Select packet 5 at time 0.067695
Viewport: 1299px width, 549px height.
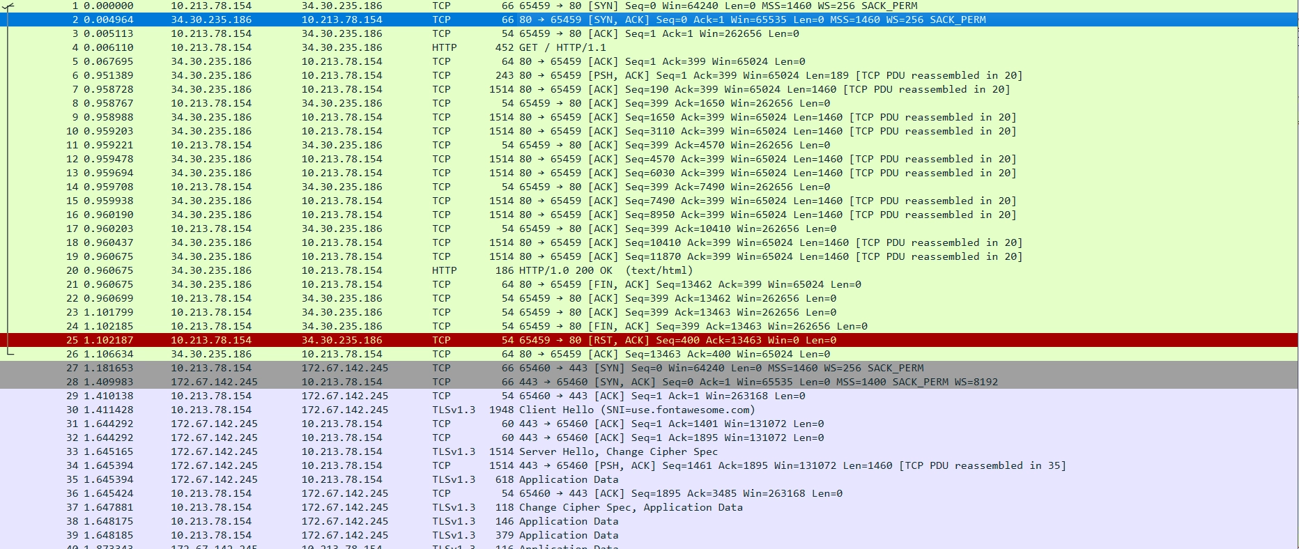(649, 61)
